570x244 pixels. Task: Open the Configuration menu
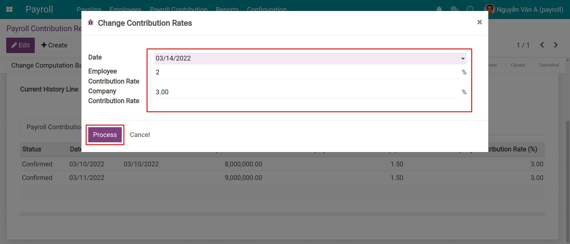[x=266, y=9]
